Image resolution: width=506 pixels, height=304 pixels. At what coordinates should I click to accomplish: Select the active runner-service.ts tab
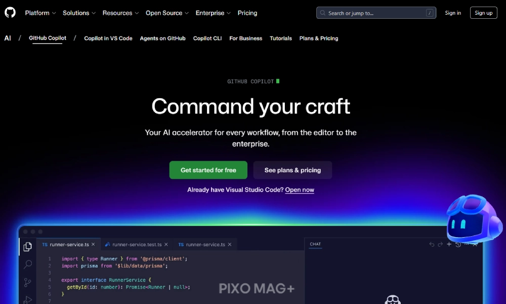click(x=69, y=244)
